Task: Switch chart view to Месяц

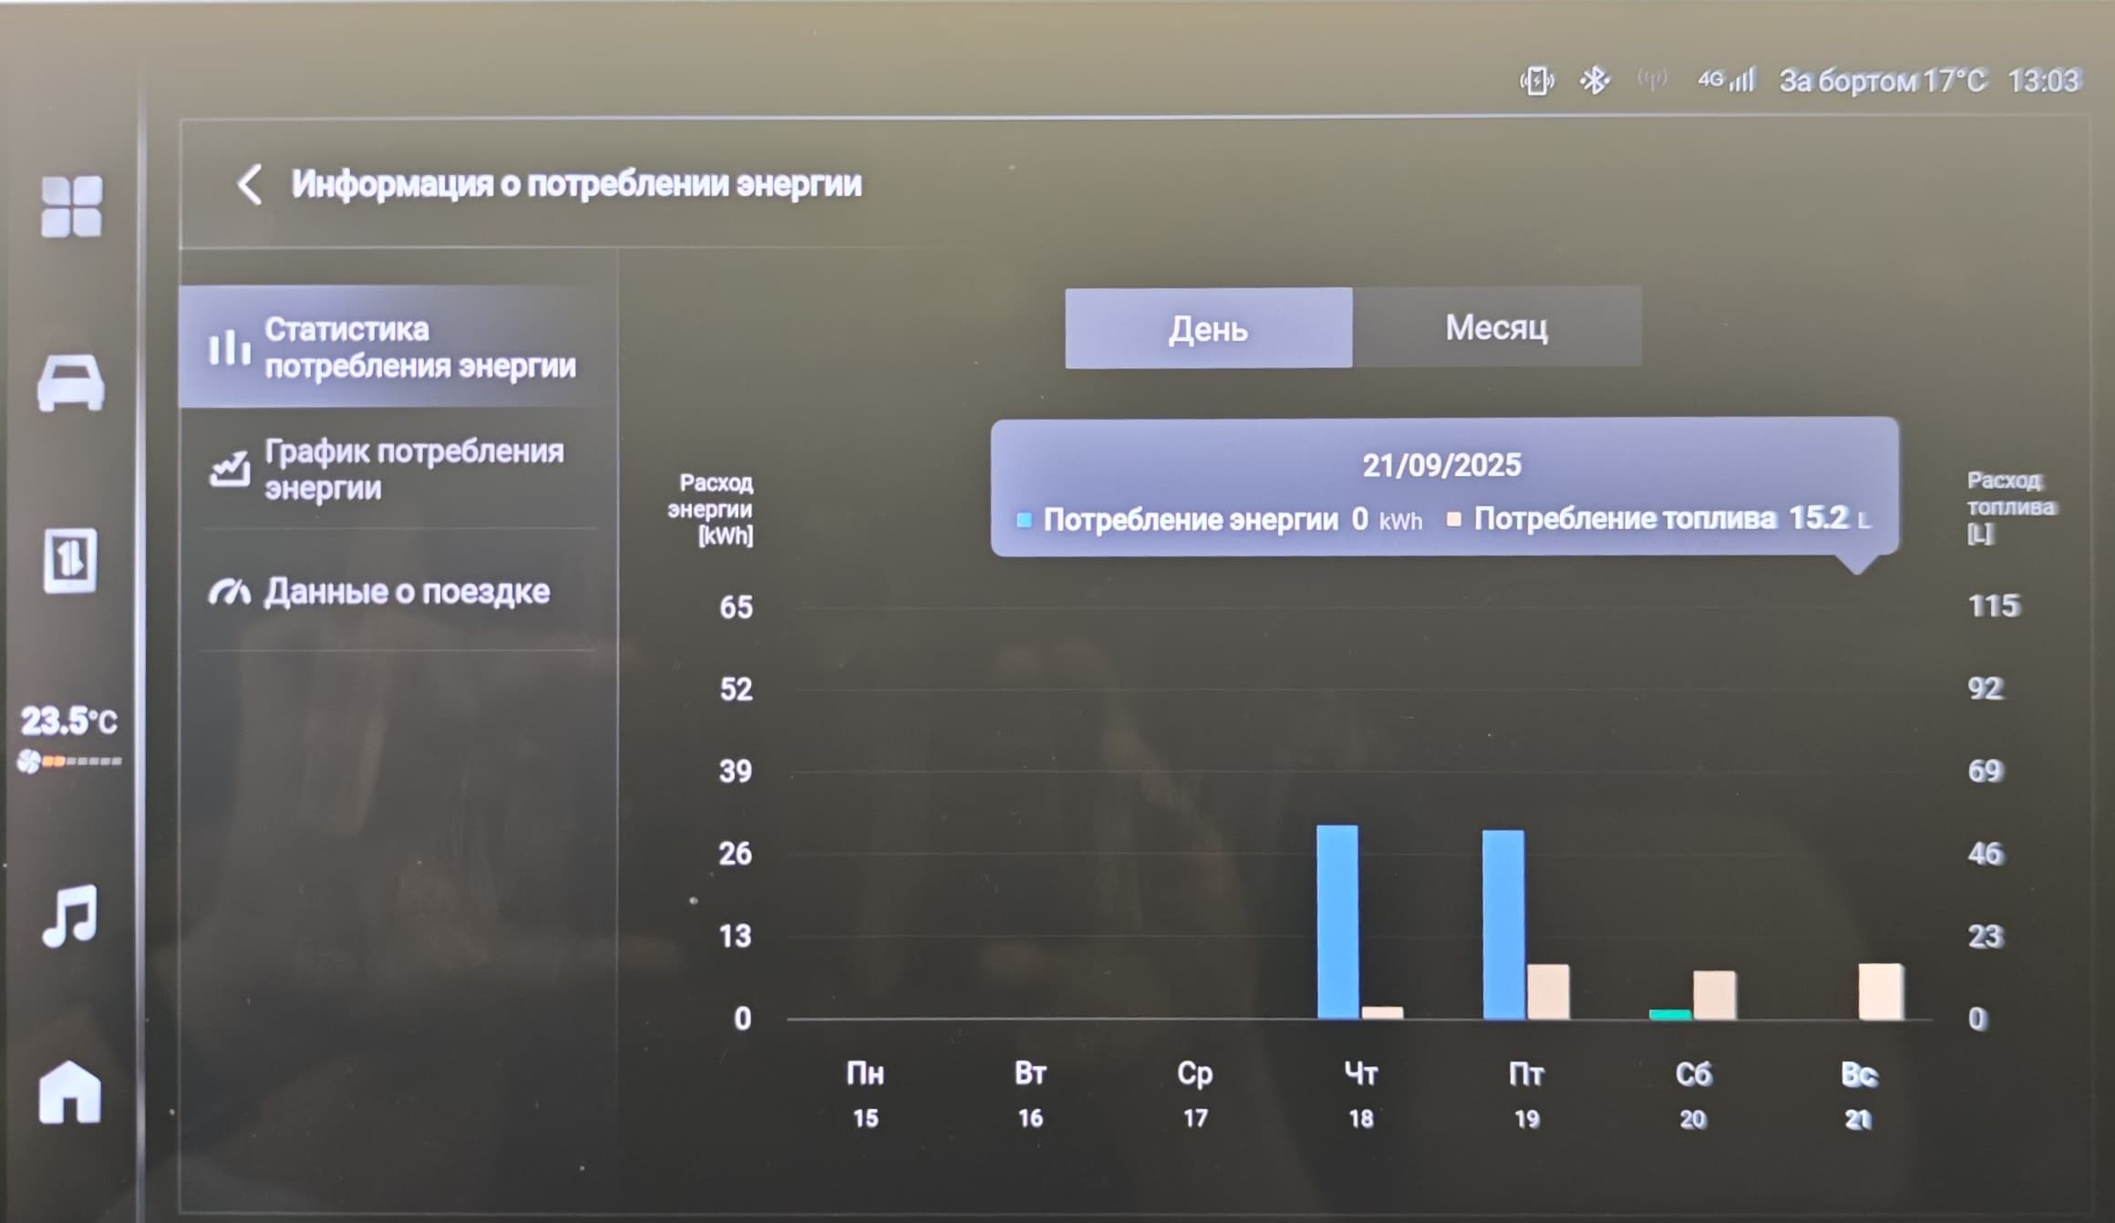Action: pos(1496,327)
